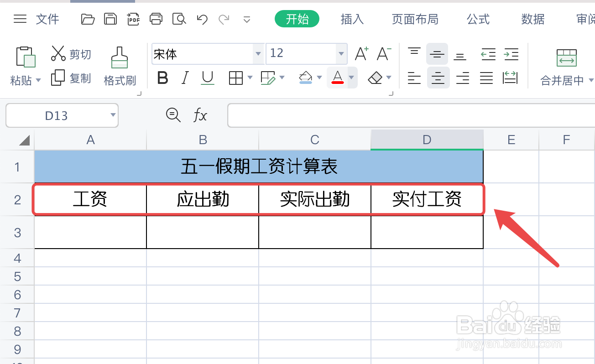The width and height of the screenshot is (595, 364).
Task: Increase font size with A+ icon
Action: (x=361, y=53)
